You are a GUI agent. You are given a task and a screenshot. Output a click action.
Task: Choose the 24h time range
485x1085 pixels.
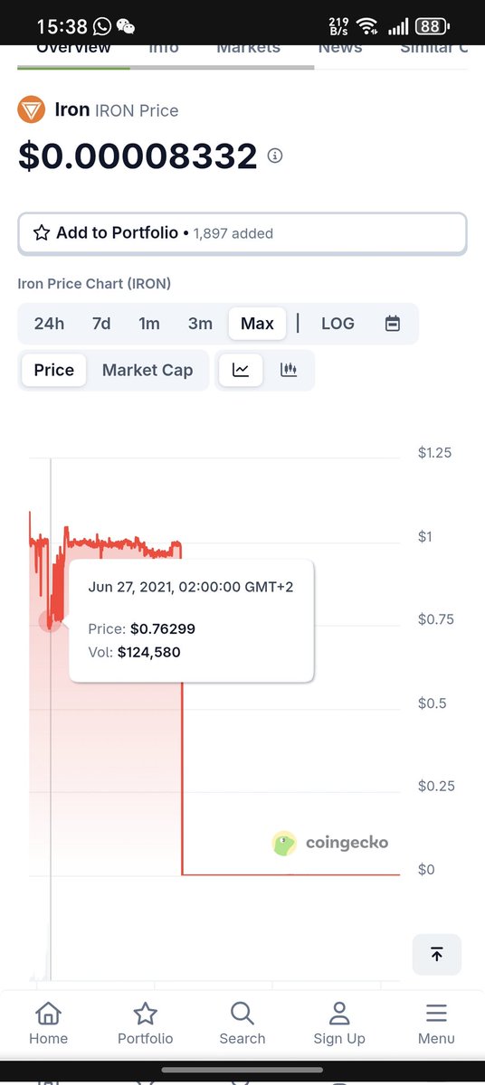click(49, 324)
